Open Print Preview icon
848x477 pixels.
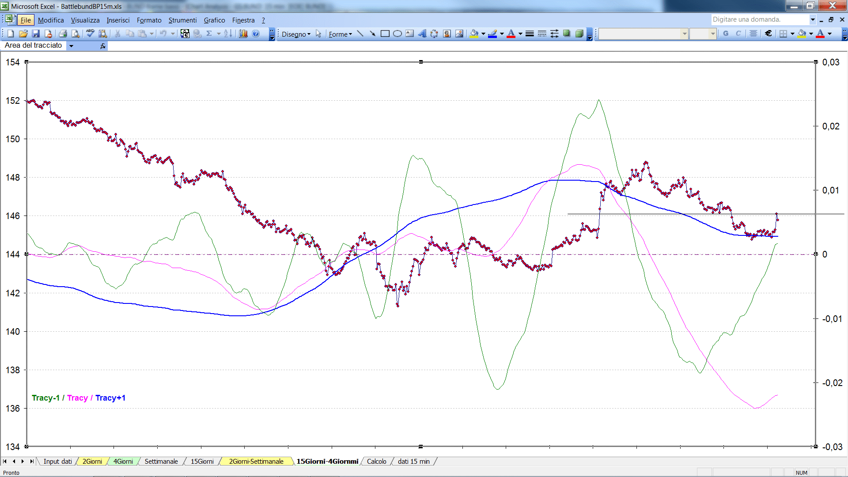pyautogui.click(x=76, y=34)
